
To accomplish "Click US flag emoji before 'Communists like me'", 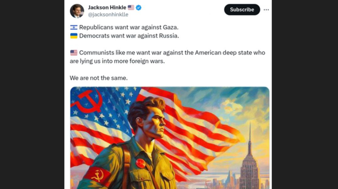I will pyautogui.click(x=74, y=53).
